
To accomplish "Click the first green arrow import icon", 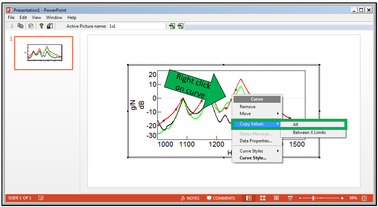I will pos(172,26).
